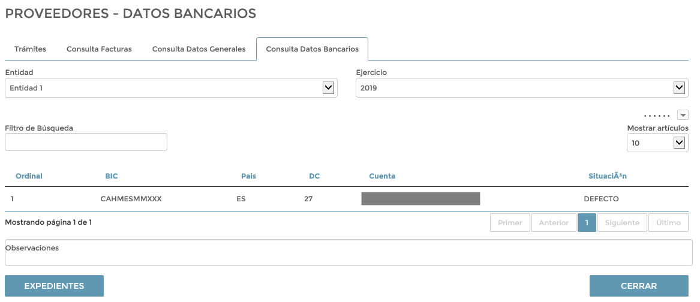Sort by the DC column header
Image resolution: width=700 pixels, height=302 pixels.
click(x=314, y=176)
